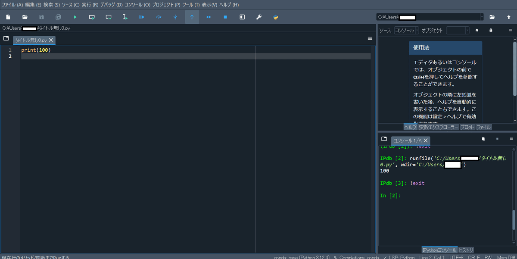Save all files toolbar icon
The image size is (517, 259).
coord(58,17)
